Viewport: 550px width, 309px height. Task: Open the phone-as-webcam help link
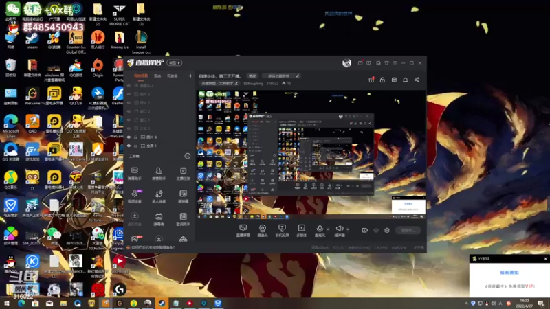tap(153, 247)
